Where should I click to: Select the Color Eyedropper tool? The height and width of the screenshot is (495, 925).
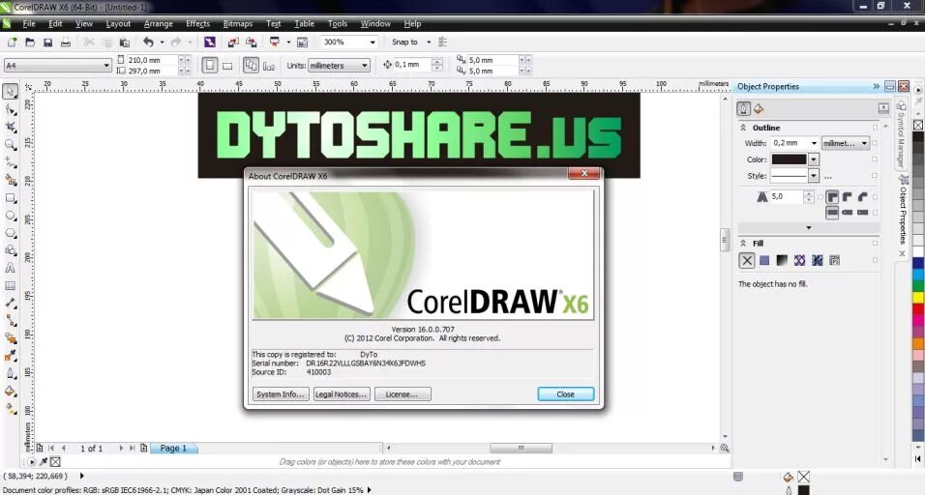point(11,356)
